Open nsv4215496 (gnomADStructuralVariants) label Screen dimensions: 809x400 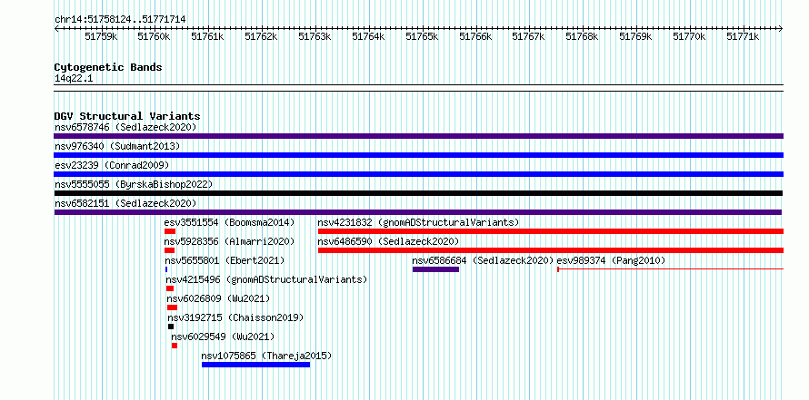(266, 279)
